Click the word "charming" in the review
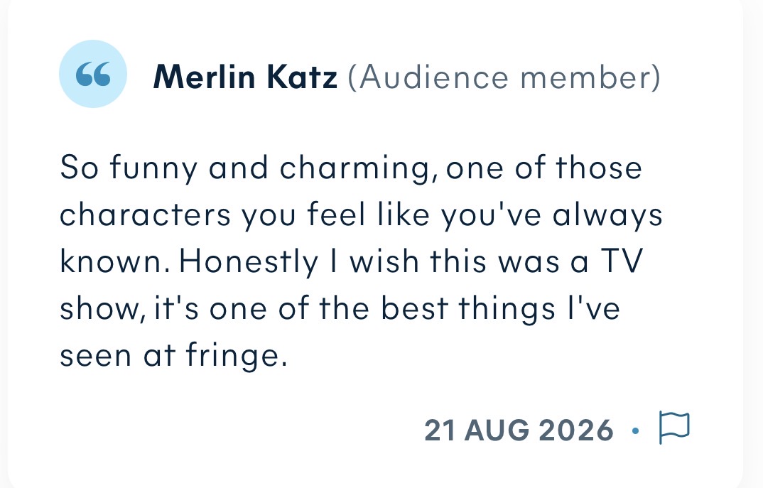 [x=355, y=169]
